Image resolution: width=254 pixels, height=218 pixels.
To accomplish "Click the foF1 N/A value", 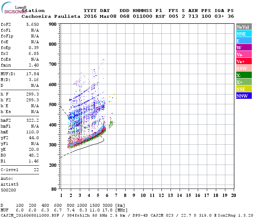I will pyautogui.click(x=35, y=30).
